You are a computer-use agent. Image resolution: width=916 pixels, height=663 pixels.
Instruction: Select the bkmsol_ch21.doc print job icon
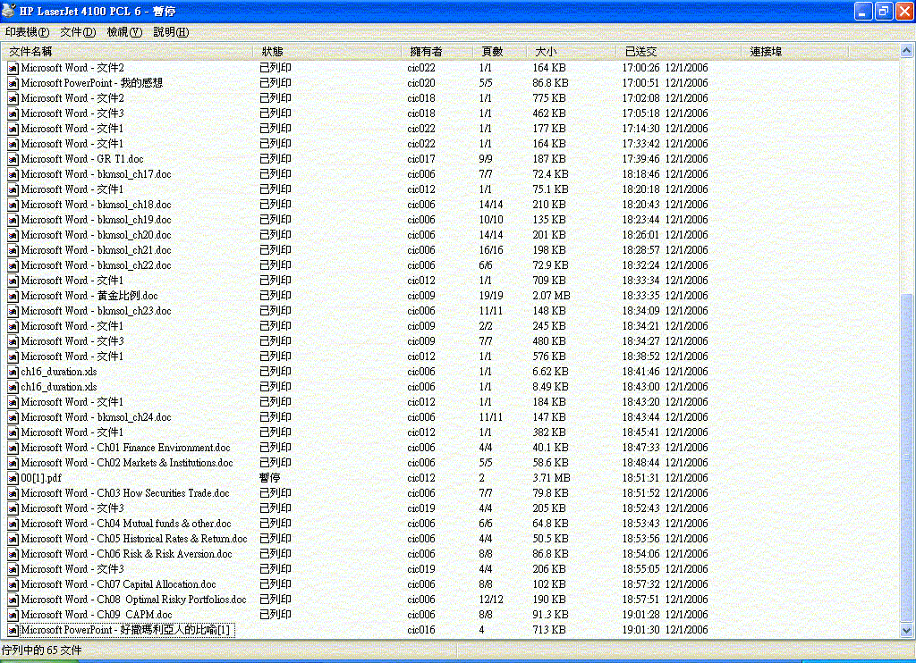[x=13, y=250]
